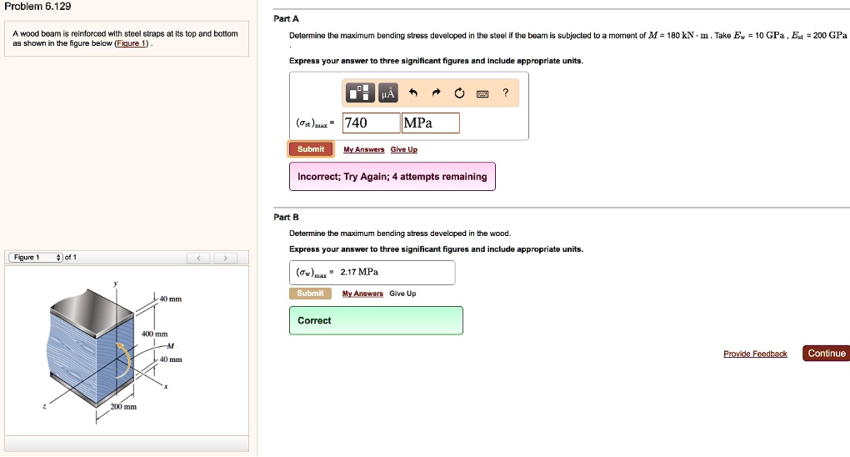Click the disabled Submit button in Part B
850x457 pixels.
pos(310,293)
